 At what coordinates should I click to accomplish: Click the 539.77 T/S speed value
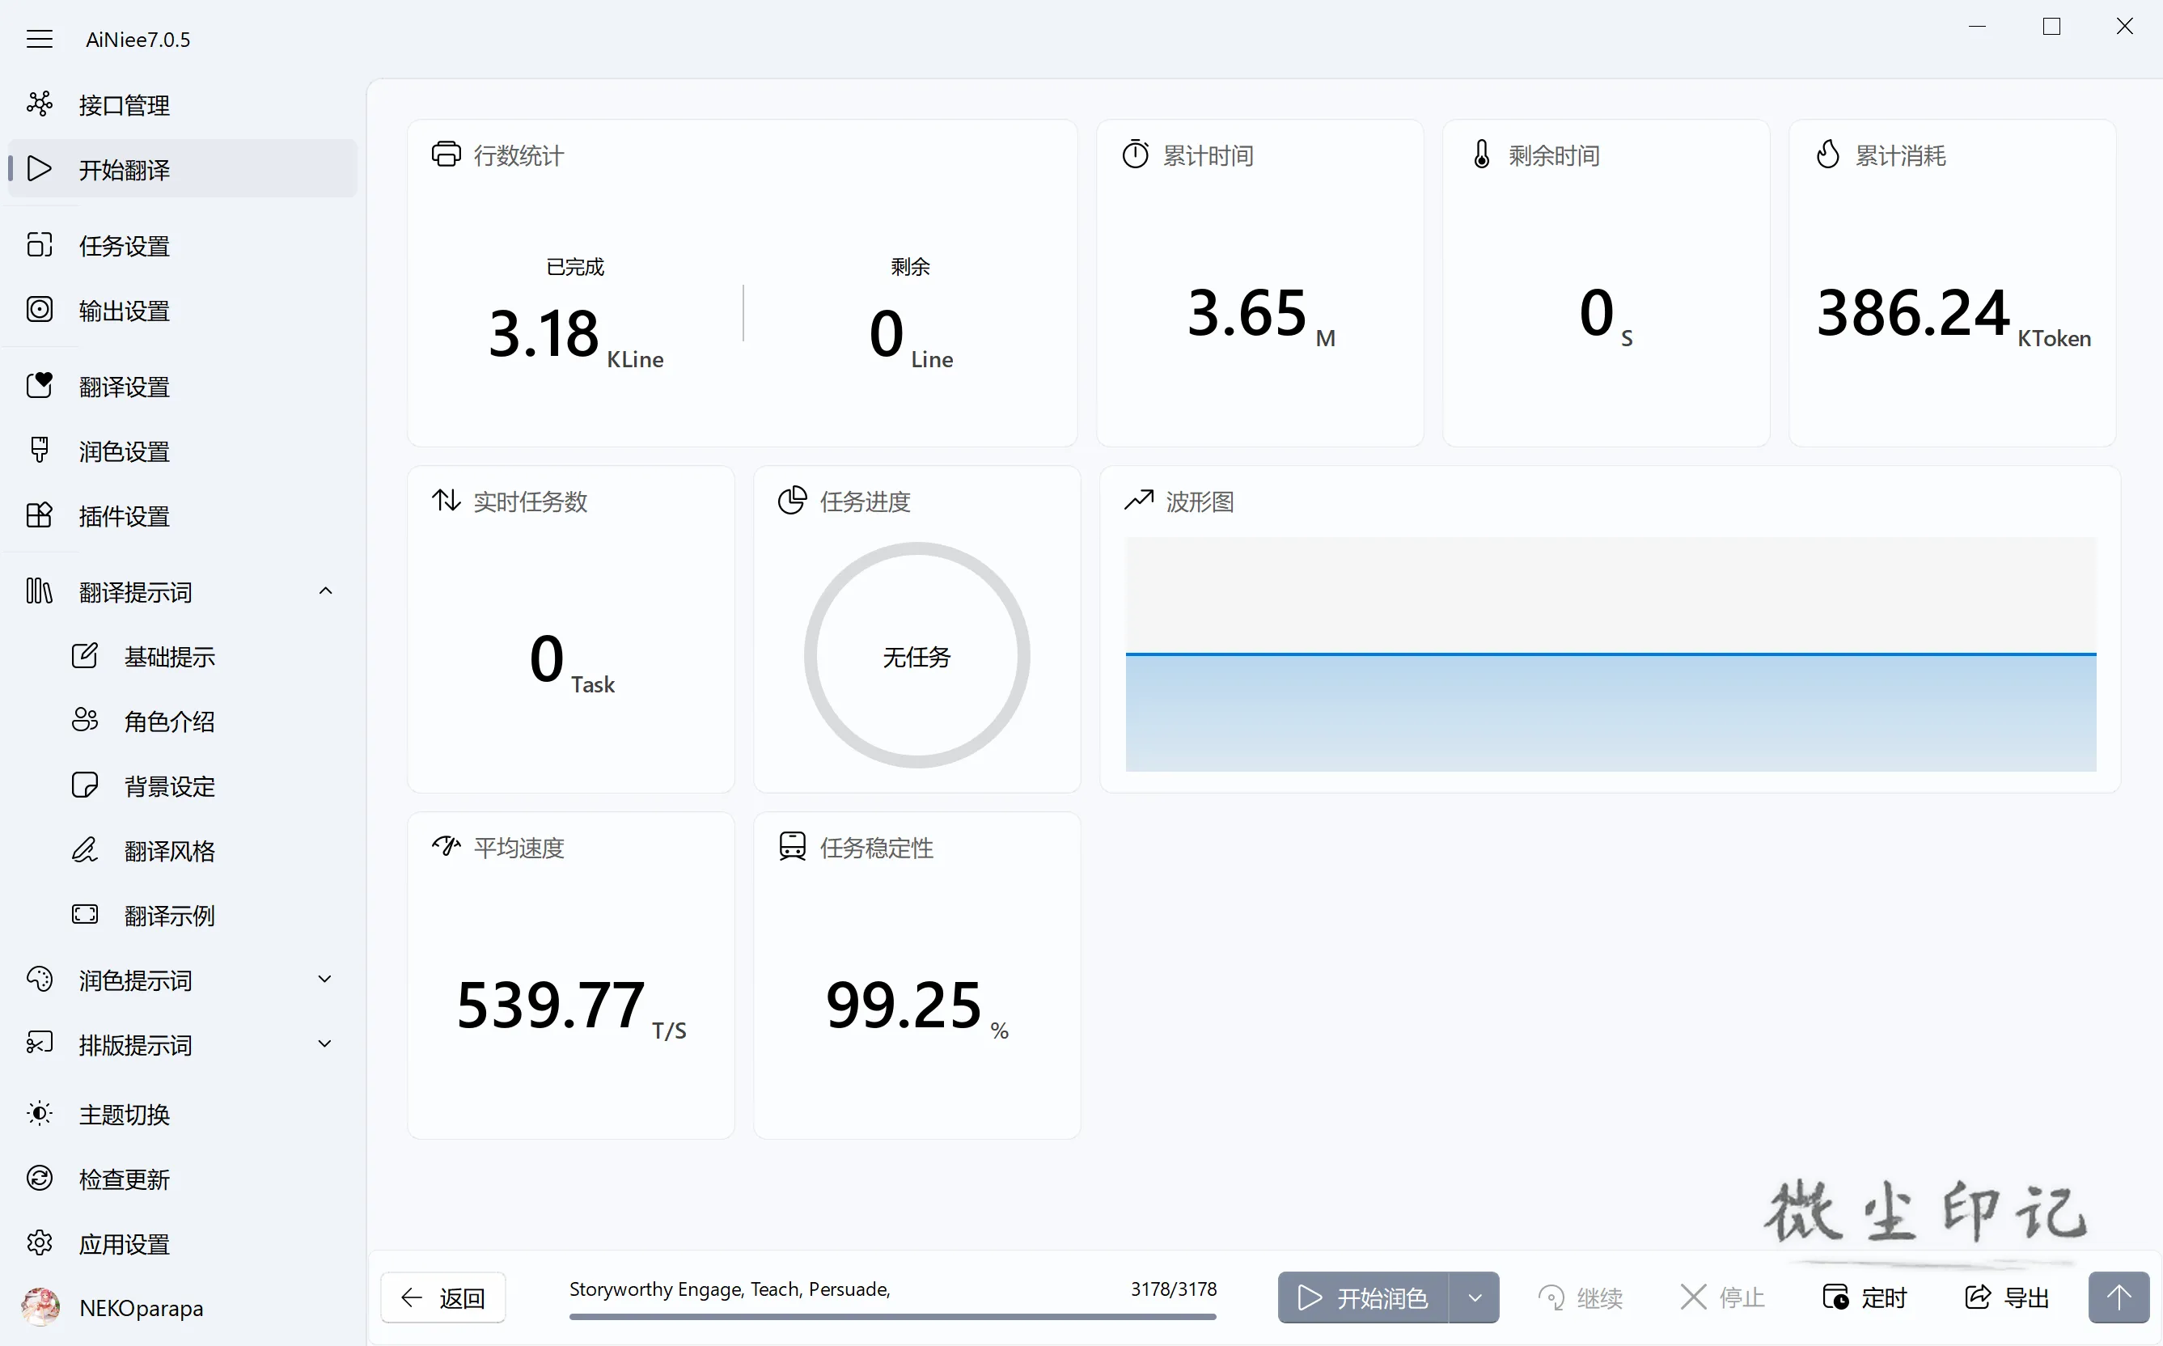coord(570,1006)
